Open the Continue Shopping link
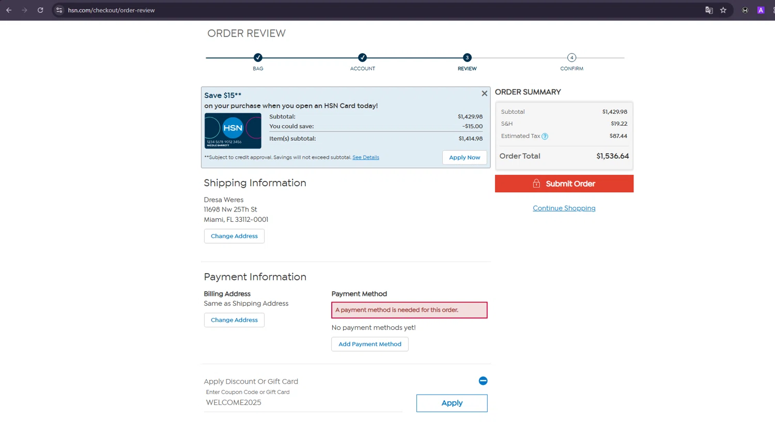 564,208
